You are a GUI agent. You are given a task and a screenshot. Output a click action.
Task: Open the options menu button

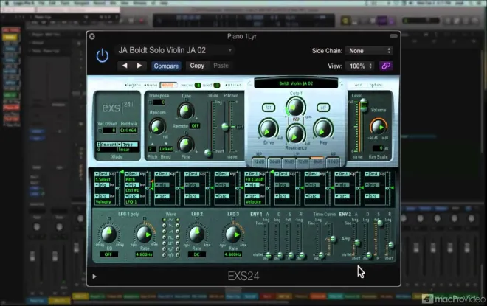coord(376,85)
